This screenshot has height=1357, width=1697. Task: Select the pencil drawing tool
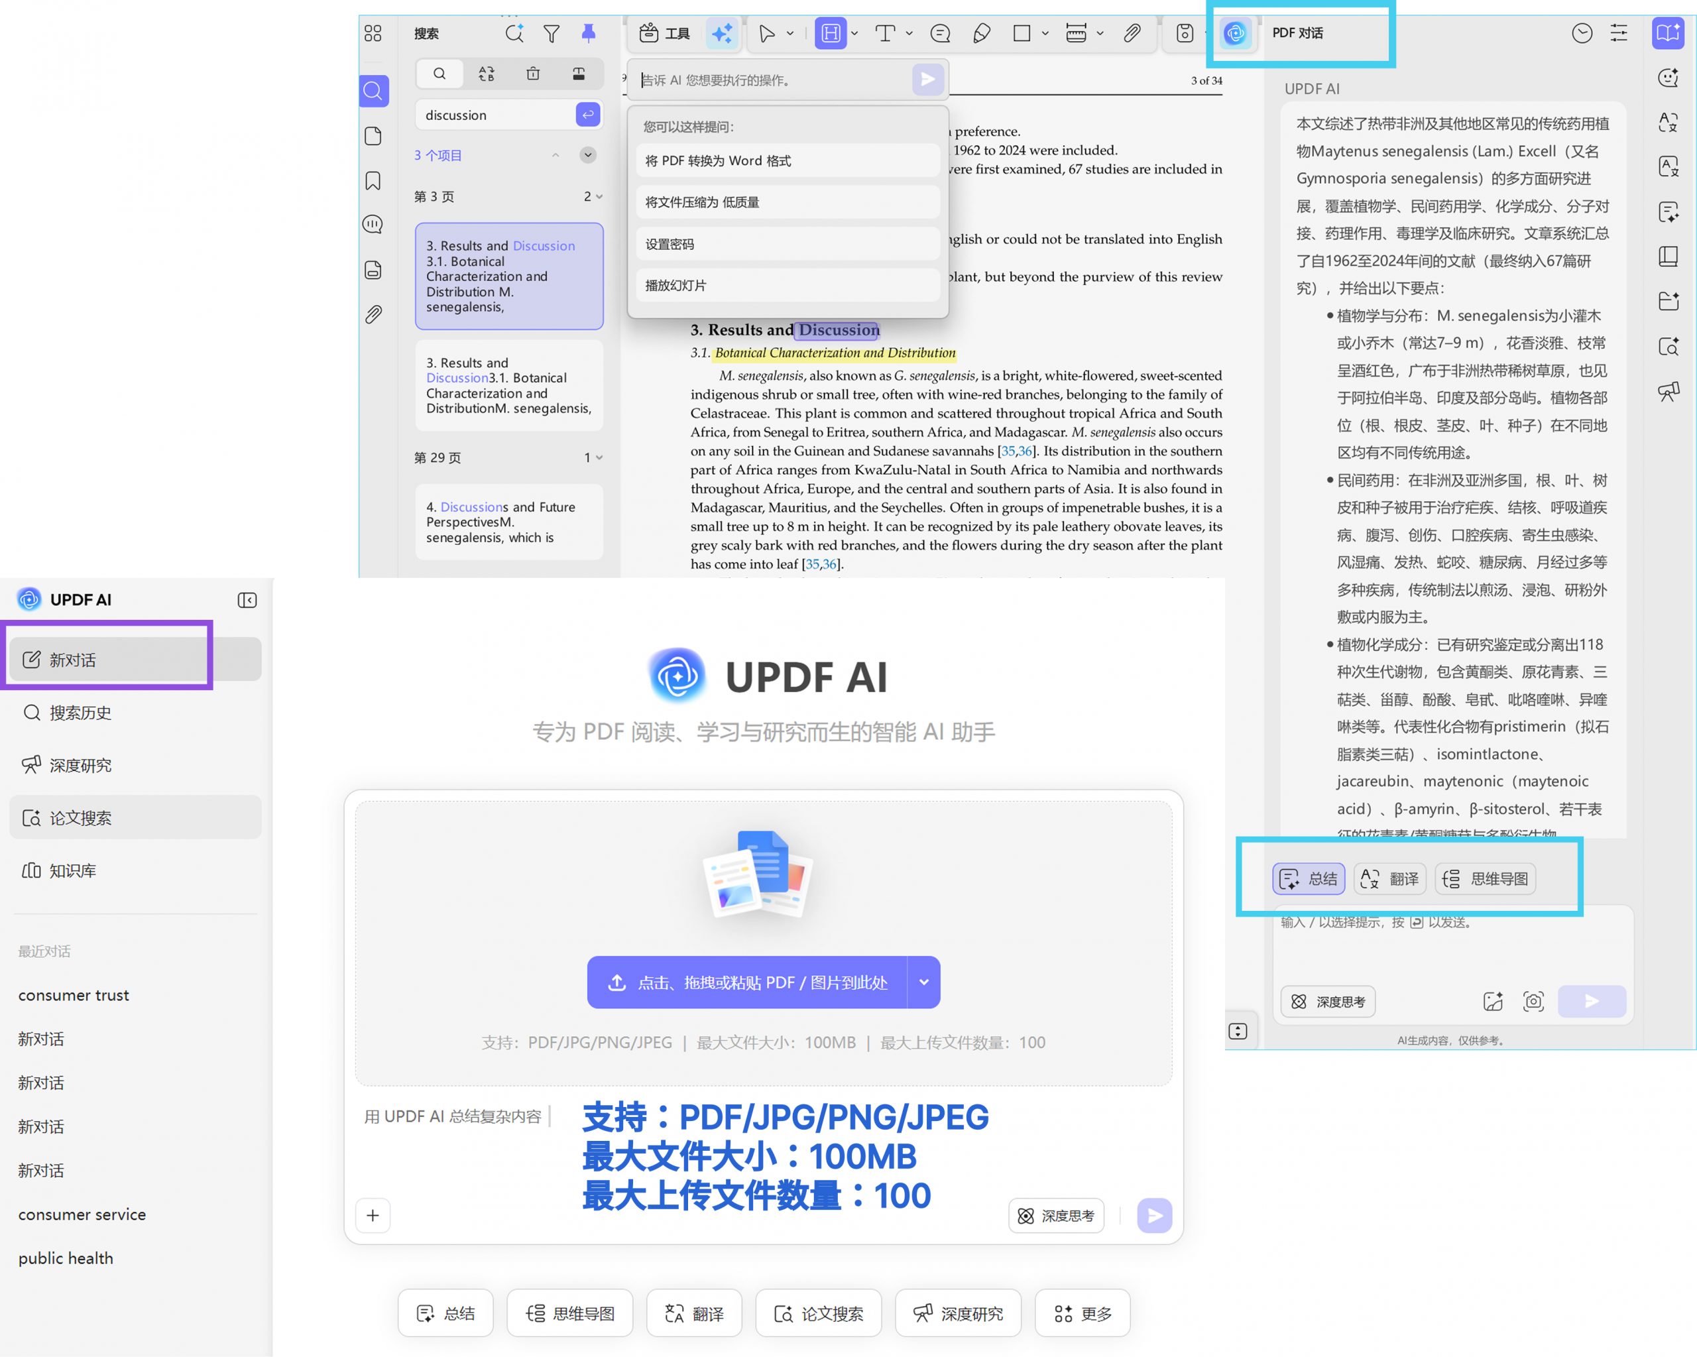(982, 33)
